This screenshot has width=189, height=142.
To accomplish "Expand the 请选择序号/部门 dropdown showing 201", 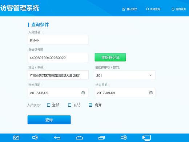I will [125, 75].
